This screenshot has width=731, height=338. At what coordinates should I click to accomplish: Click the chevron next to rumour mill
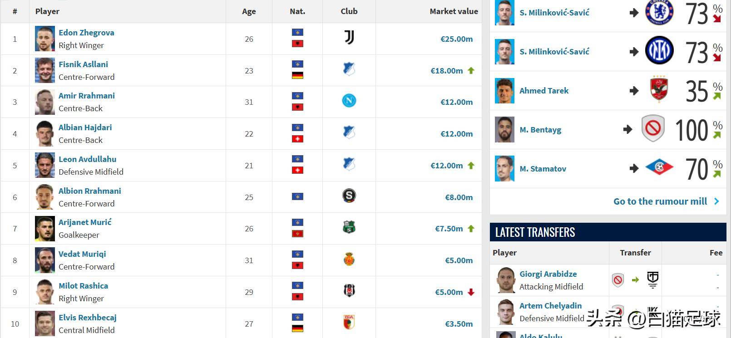[716, 201]
